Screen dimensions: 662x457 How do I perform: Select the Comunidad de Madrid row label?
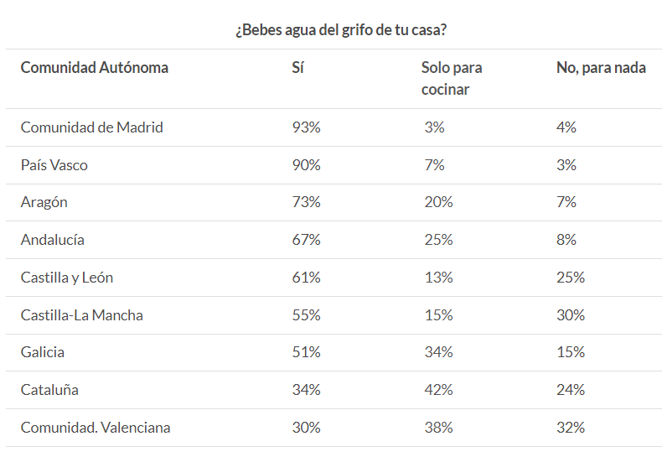(x=91, y=127)
